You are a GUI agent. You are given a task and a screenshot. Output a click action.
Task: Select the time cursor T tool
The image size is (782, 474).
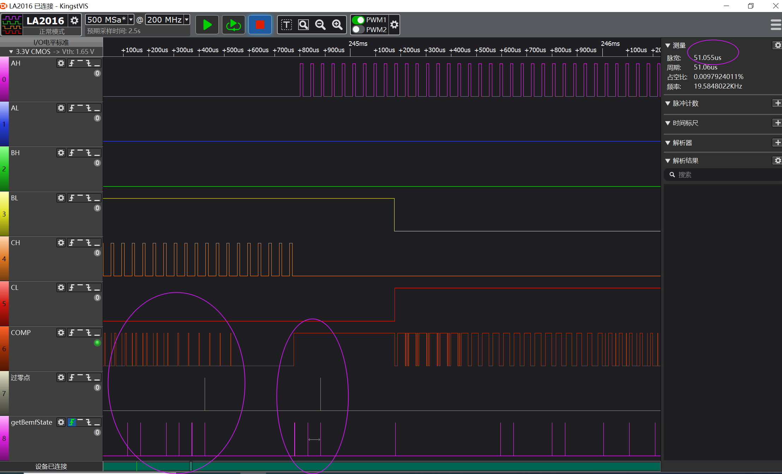(x=286, y=25)
